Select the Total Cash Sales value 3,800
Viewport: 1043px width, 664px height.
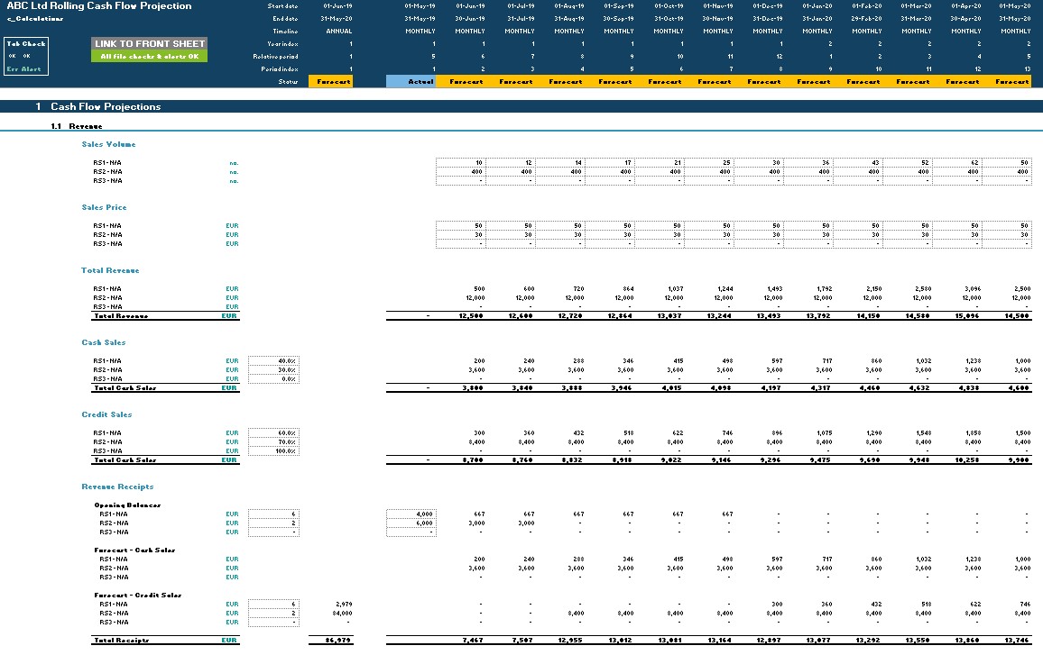coord(472,387)
